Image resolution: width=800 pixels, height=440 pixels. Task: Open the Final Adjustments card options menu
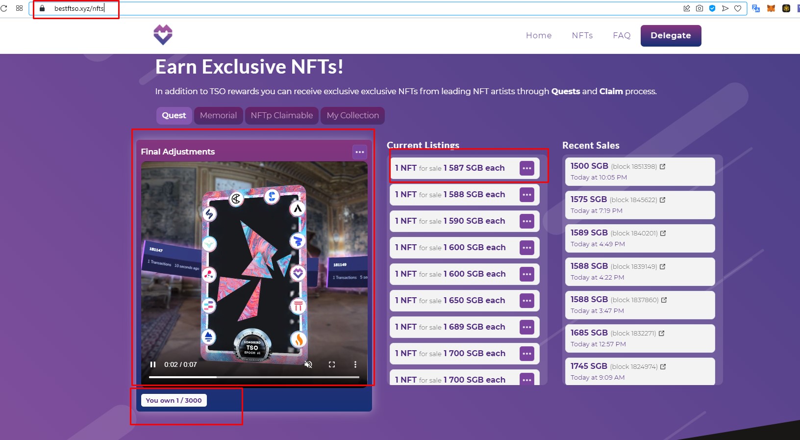point(360,152)
